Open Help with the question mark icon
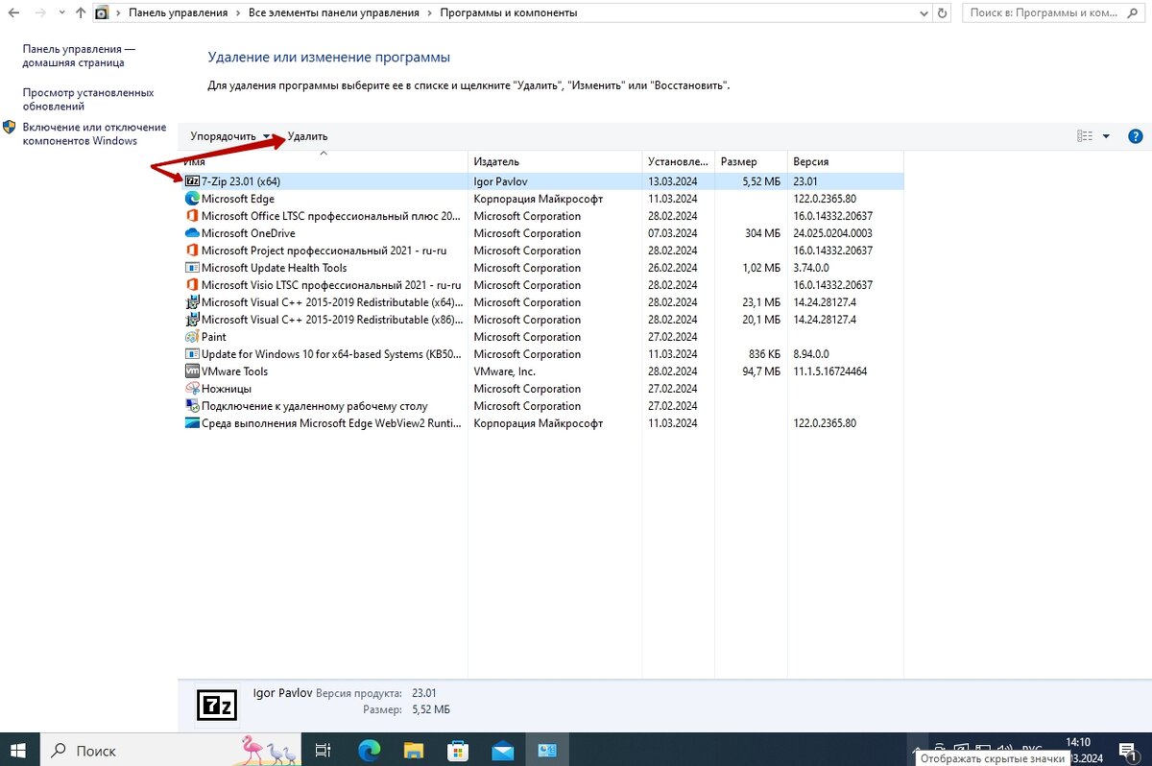 tap(1136, 135)
